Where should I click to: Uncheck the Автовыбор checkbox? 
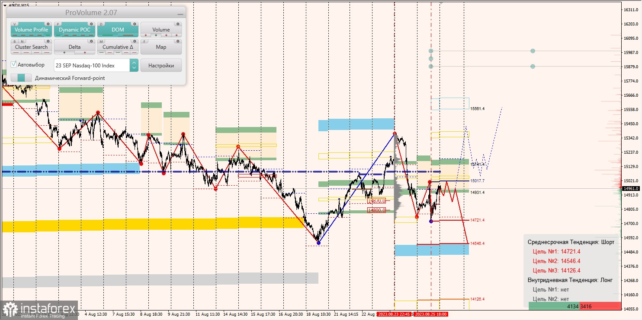pos(14,64)
